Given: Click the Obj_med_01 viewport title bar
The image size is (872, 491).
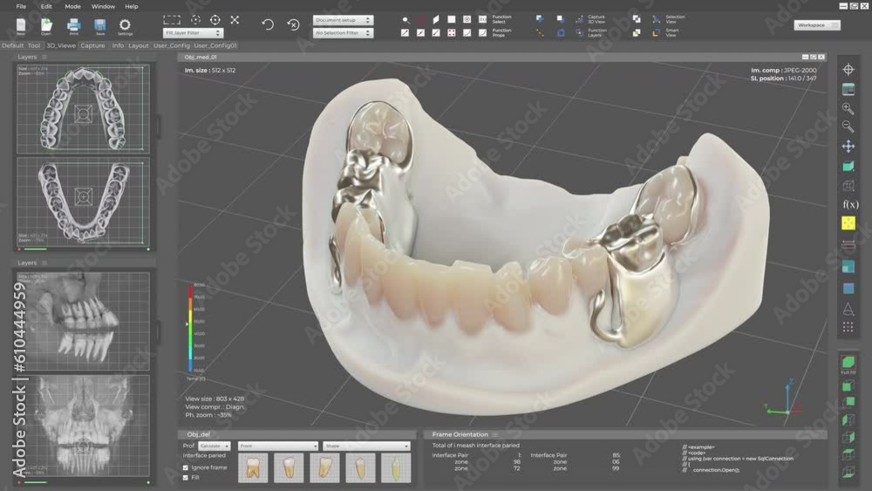Looking at the screenshot, I should (502, 57).
